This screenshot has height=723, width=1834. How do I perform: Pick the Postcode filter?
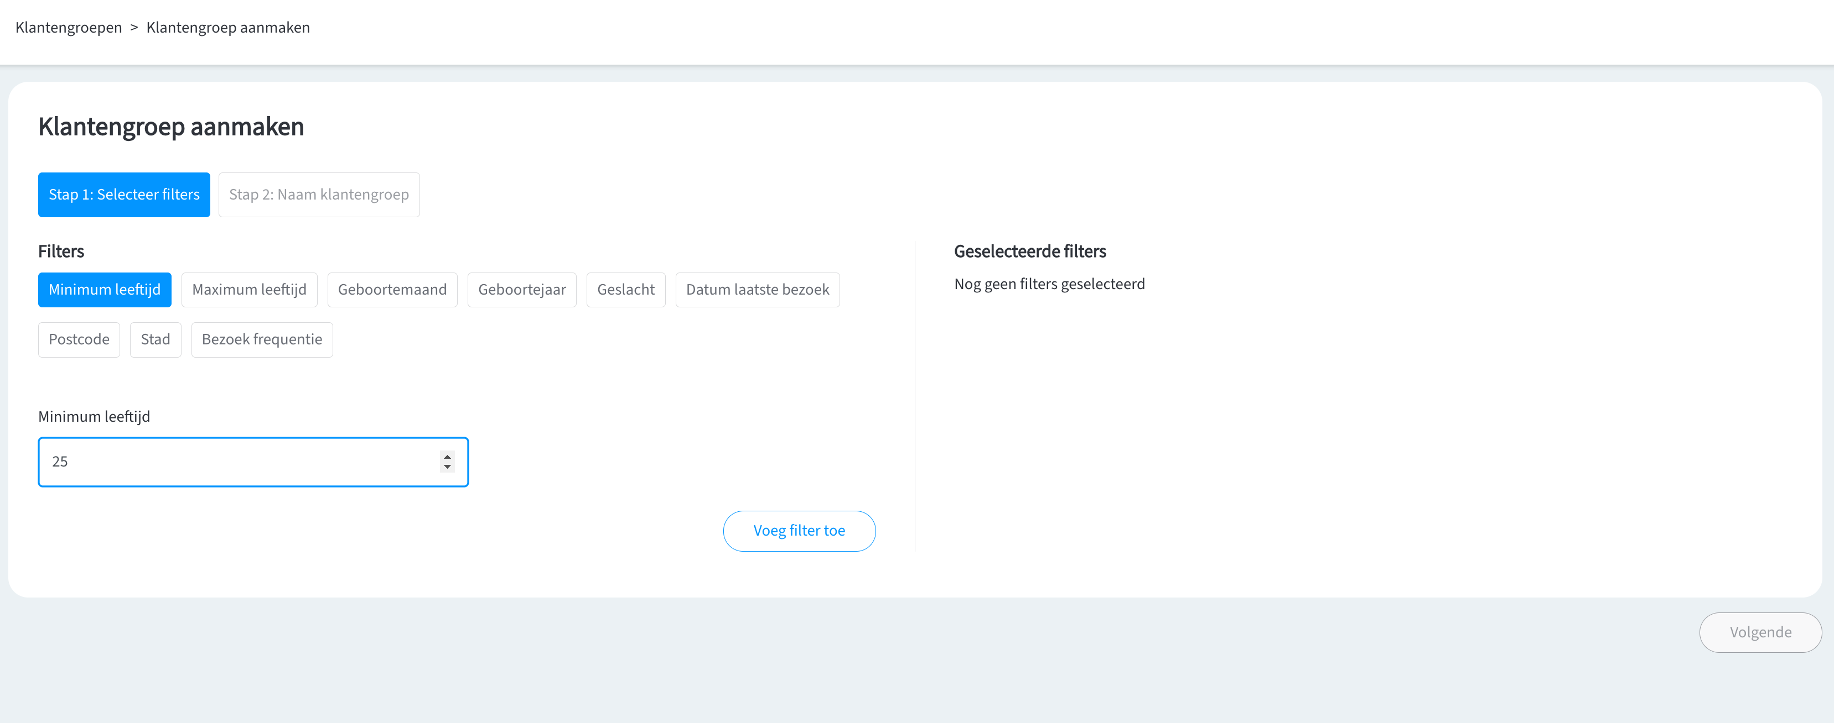(x=79, y=340)
